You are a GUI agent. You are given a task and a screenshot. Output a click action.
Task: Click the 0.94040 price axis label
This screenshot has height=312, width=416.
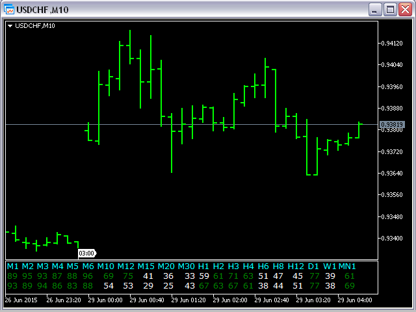pos(392,65)
